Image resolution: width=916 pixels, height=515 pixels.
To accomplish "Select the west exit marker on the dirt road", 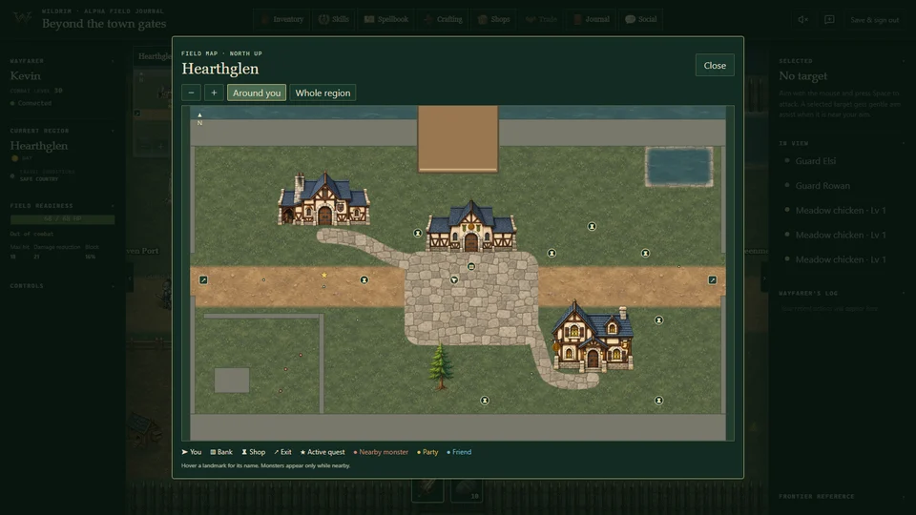I will pyautogui.click(x=203, y=280).
